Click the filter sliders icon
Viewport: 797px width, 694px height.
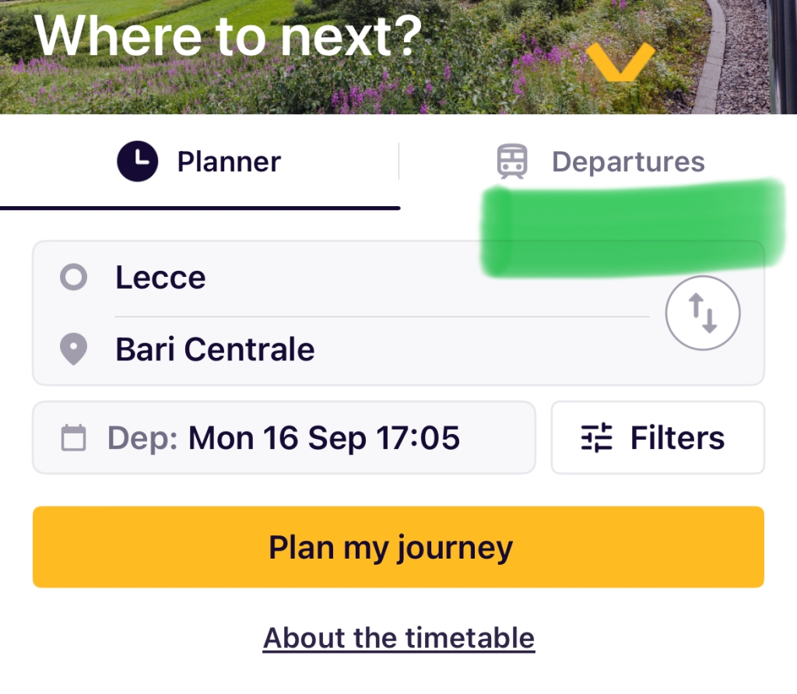click(x=597, y=438)
